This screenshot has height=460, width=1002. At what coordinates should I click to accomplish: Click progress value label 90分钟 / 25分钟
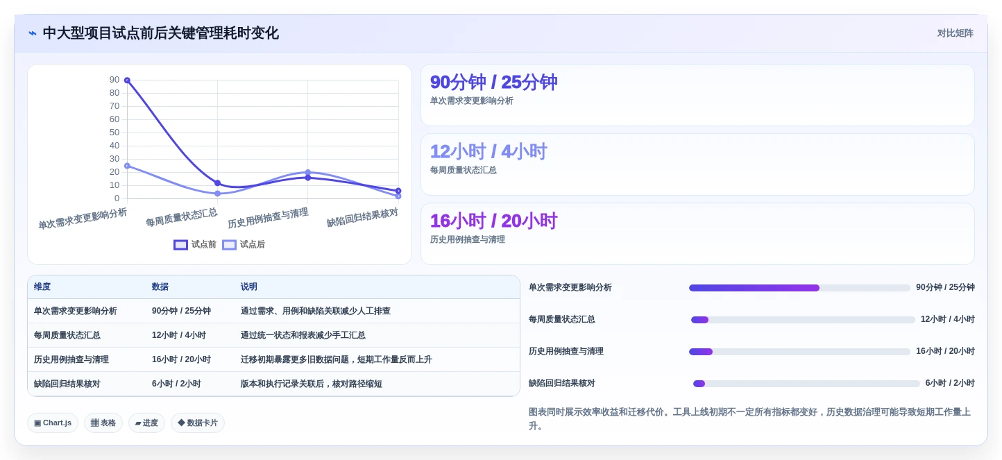pyautogui.click(x=945, y=287)
